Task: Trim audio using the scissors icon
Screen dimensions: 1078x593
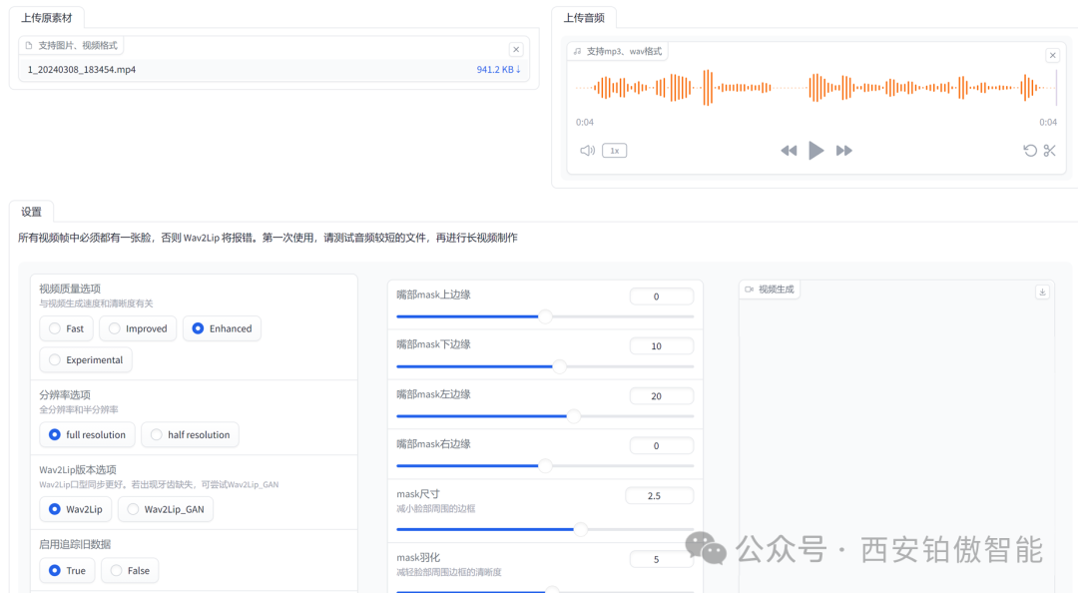Action: pyautogui.click(x=1049, y=150)
